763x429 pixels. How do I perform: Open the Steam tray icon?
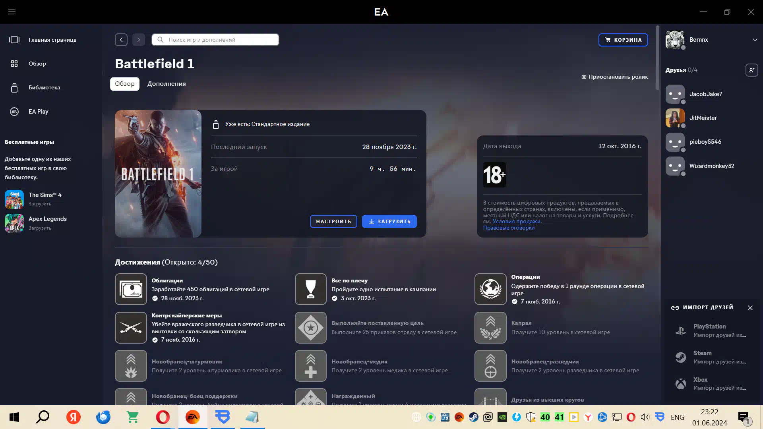(x=474, y=417)
